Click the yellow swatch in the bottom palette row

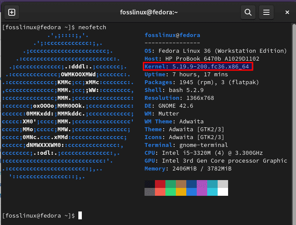click(181, 192)
